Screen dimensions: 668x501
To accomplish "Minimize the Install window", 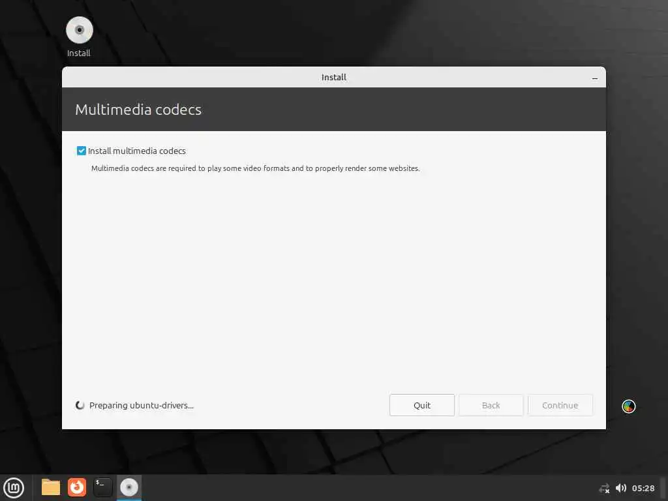I will 595,78.
